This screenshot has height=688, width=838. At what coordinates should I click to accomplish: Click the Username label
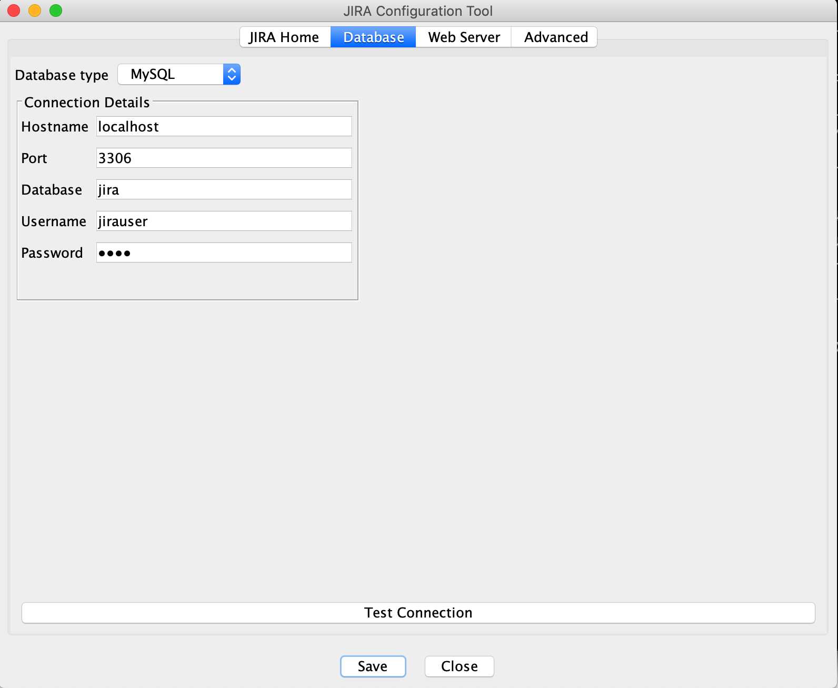[54, 221]
